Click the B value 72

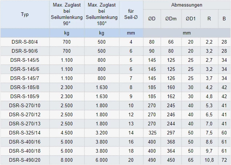tap(224, 160)
